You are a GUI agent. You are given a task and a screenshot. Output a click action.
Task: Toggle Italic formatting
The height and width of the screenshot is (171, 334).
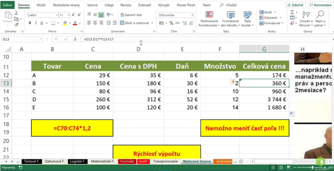[35, 23]
